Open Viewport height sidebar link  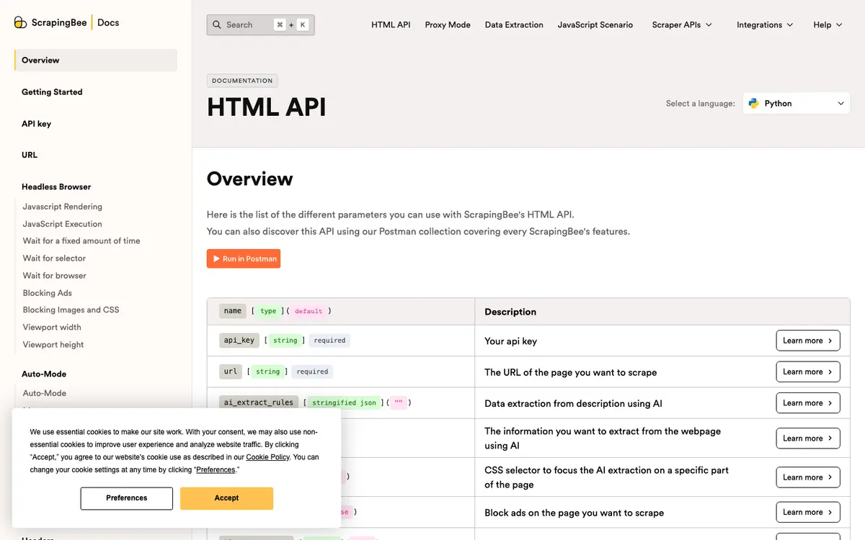pos(53,344)
